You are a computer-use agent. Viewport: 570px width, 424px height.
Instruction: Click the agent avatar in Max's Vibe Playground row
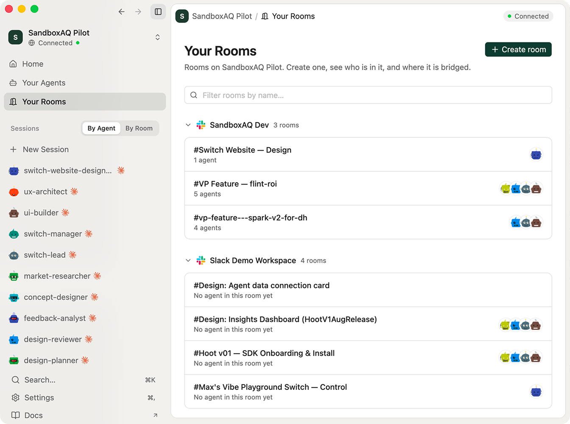coord(536,392)
